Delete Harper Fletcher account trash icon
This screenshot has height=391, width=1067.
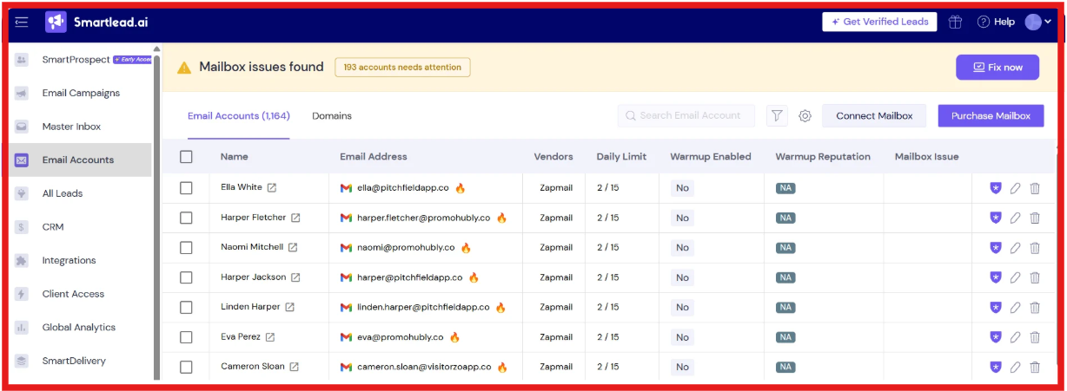pyautogui.click(x=1035, y=218)
